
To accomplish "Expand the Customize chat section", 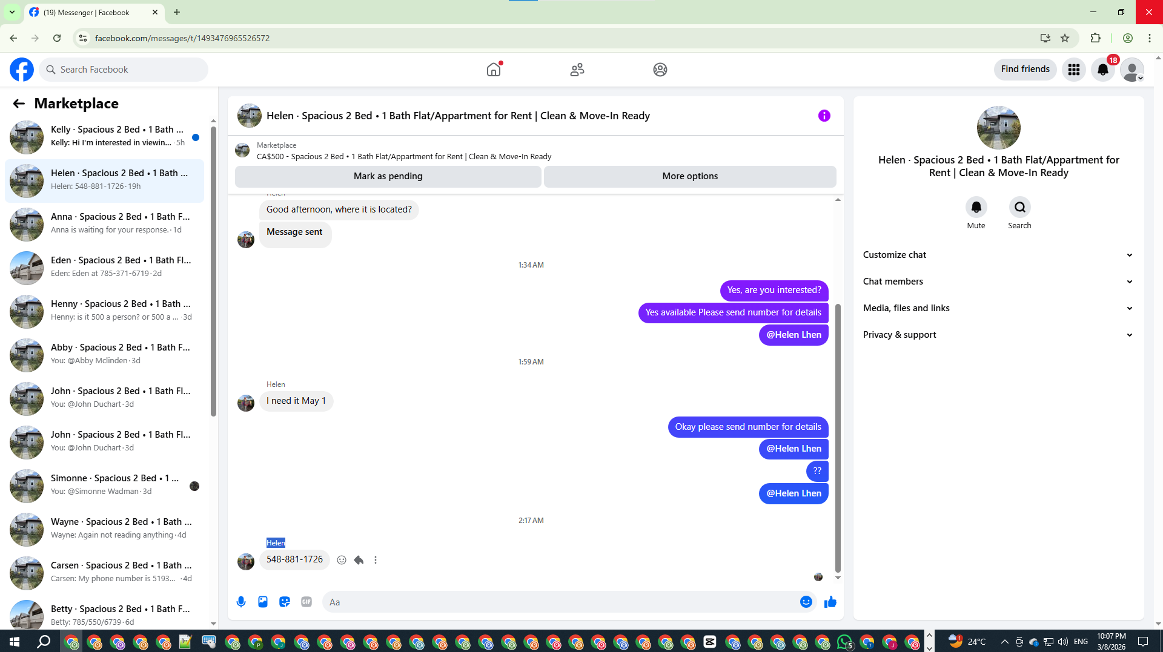I will point(998,255).
